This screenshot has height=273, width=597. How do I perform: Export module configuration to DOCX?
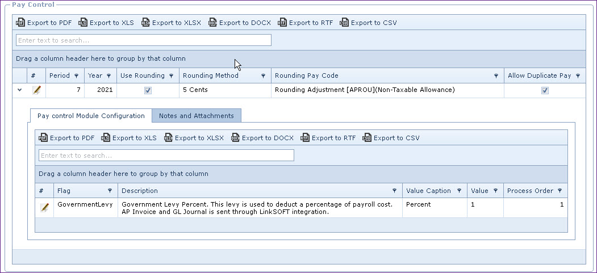(x=262, y=138)
